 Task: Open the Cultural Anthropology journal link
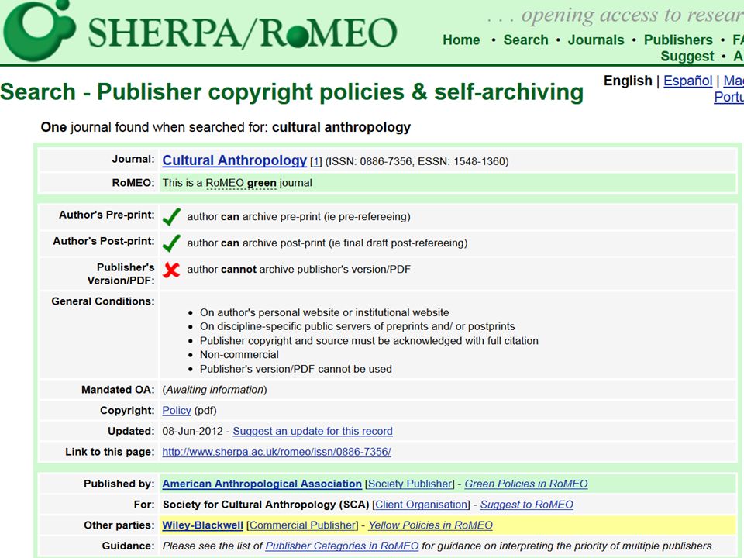click(234, 160)
